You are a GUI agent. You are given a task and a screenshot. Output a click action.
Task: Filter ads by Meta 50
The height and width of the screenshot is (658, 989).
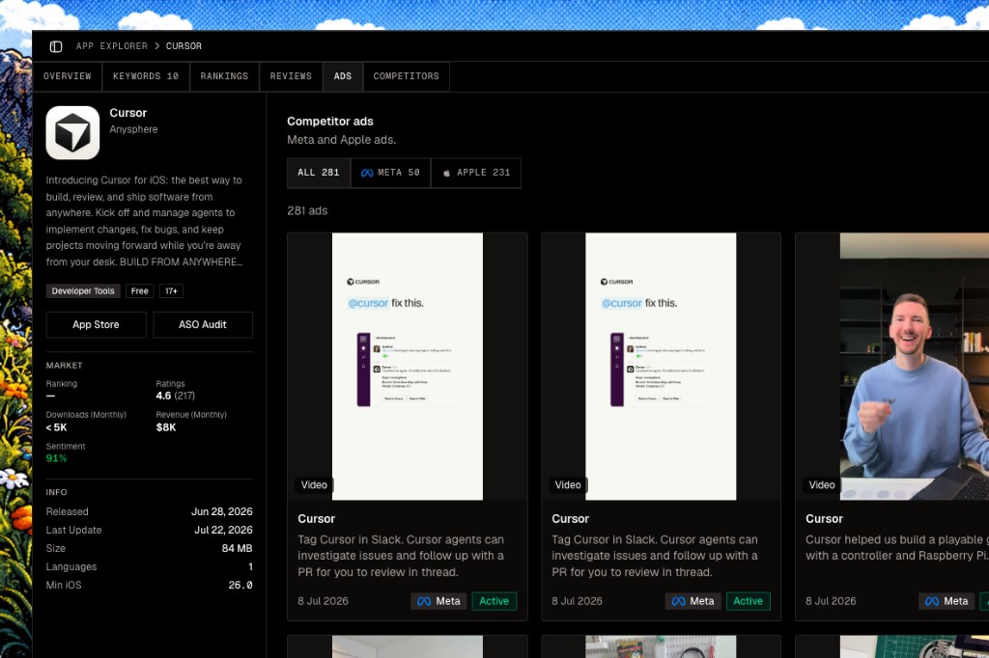(x=390, y=173)
